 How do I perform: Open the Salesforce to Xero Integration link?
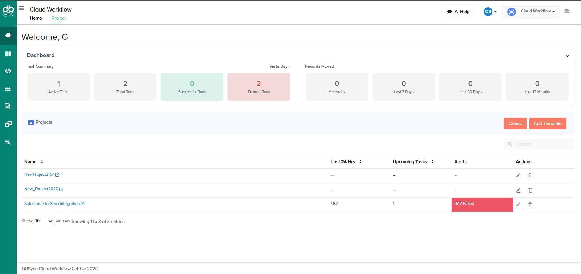(x=52, y=203)
